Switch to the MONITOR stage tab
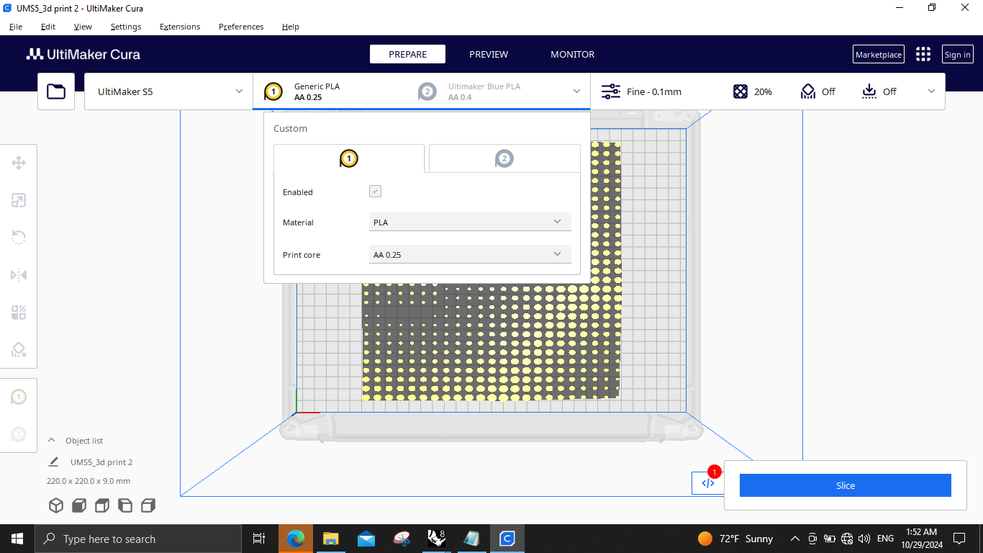The image size is (983, 553). (x=573, y=54)
